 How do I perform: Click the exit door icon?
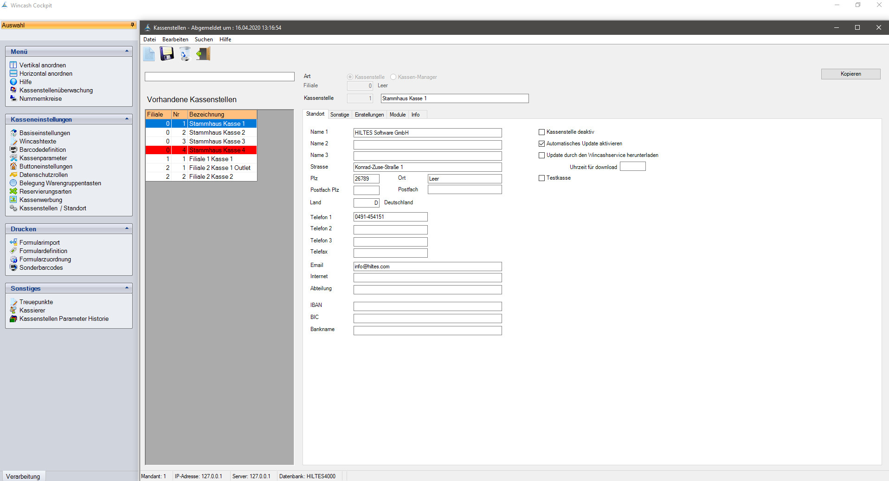(203, 54)
